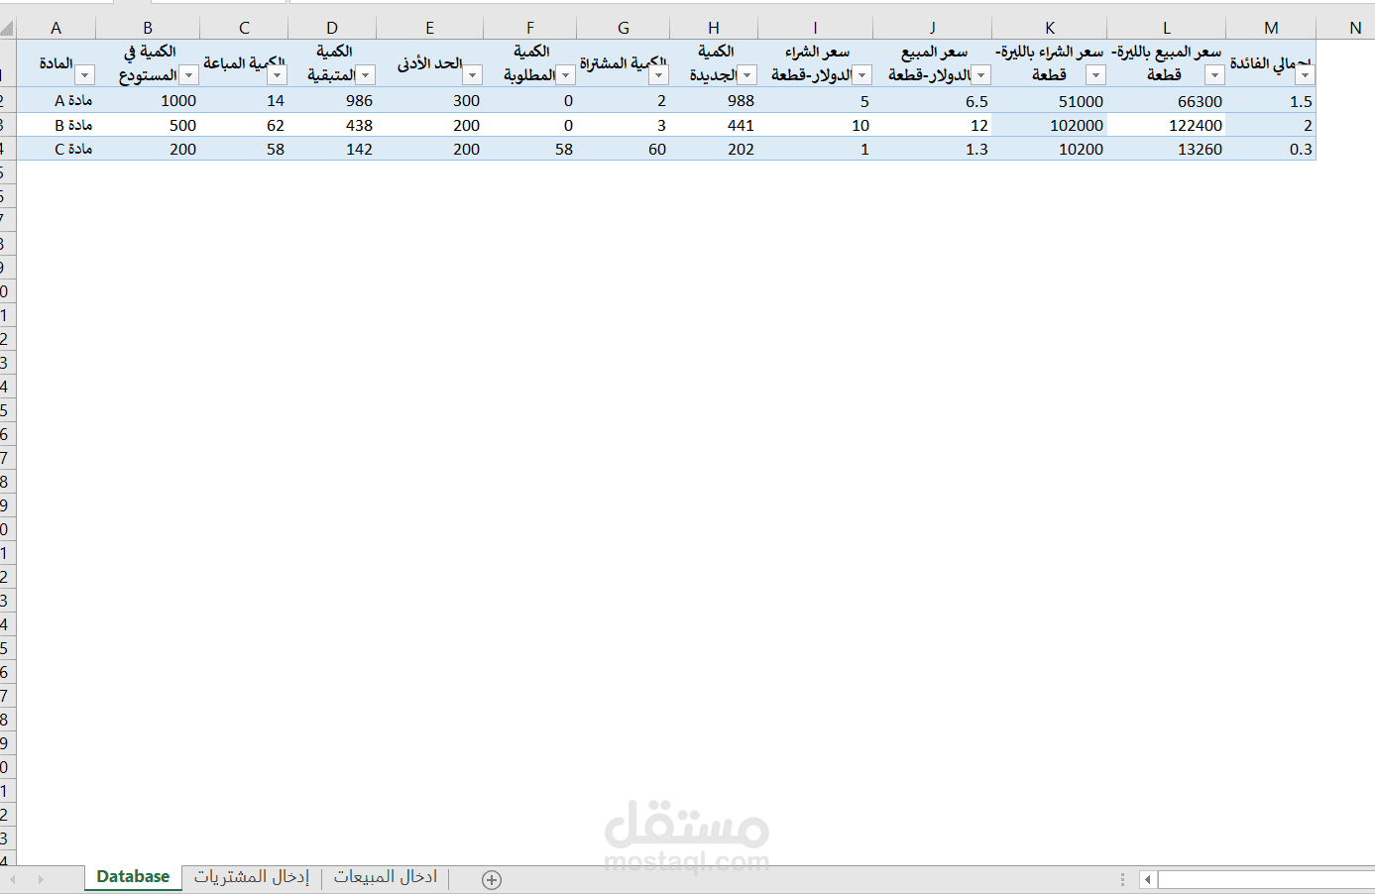The image size is (1375, 894).
Task: Open filter dropdown for الكمية المطلوبة
Action: pyautogui.click(x=565, y=75)
